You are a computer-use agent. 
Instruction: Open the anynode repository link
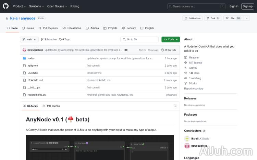(x=28, y=18)
